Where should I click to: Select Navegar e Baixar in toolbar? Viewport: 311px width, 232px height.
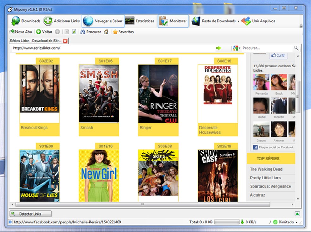pyautogui.click(x=103, y=21)
